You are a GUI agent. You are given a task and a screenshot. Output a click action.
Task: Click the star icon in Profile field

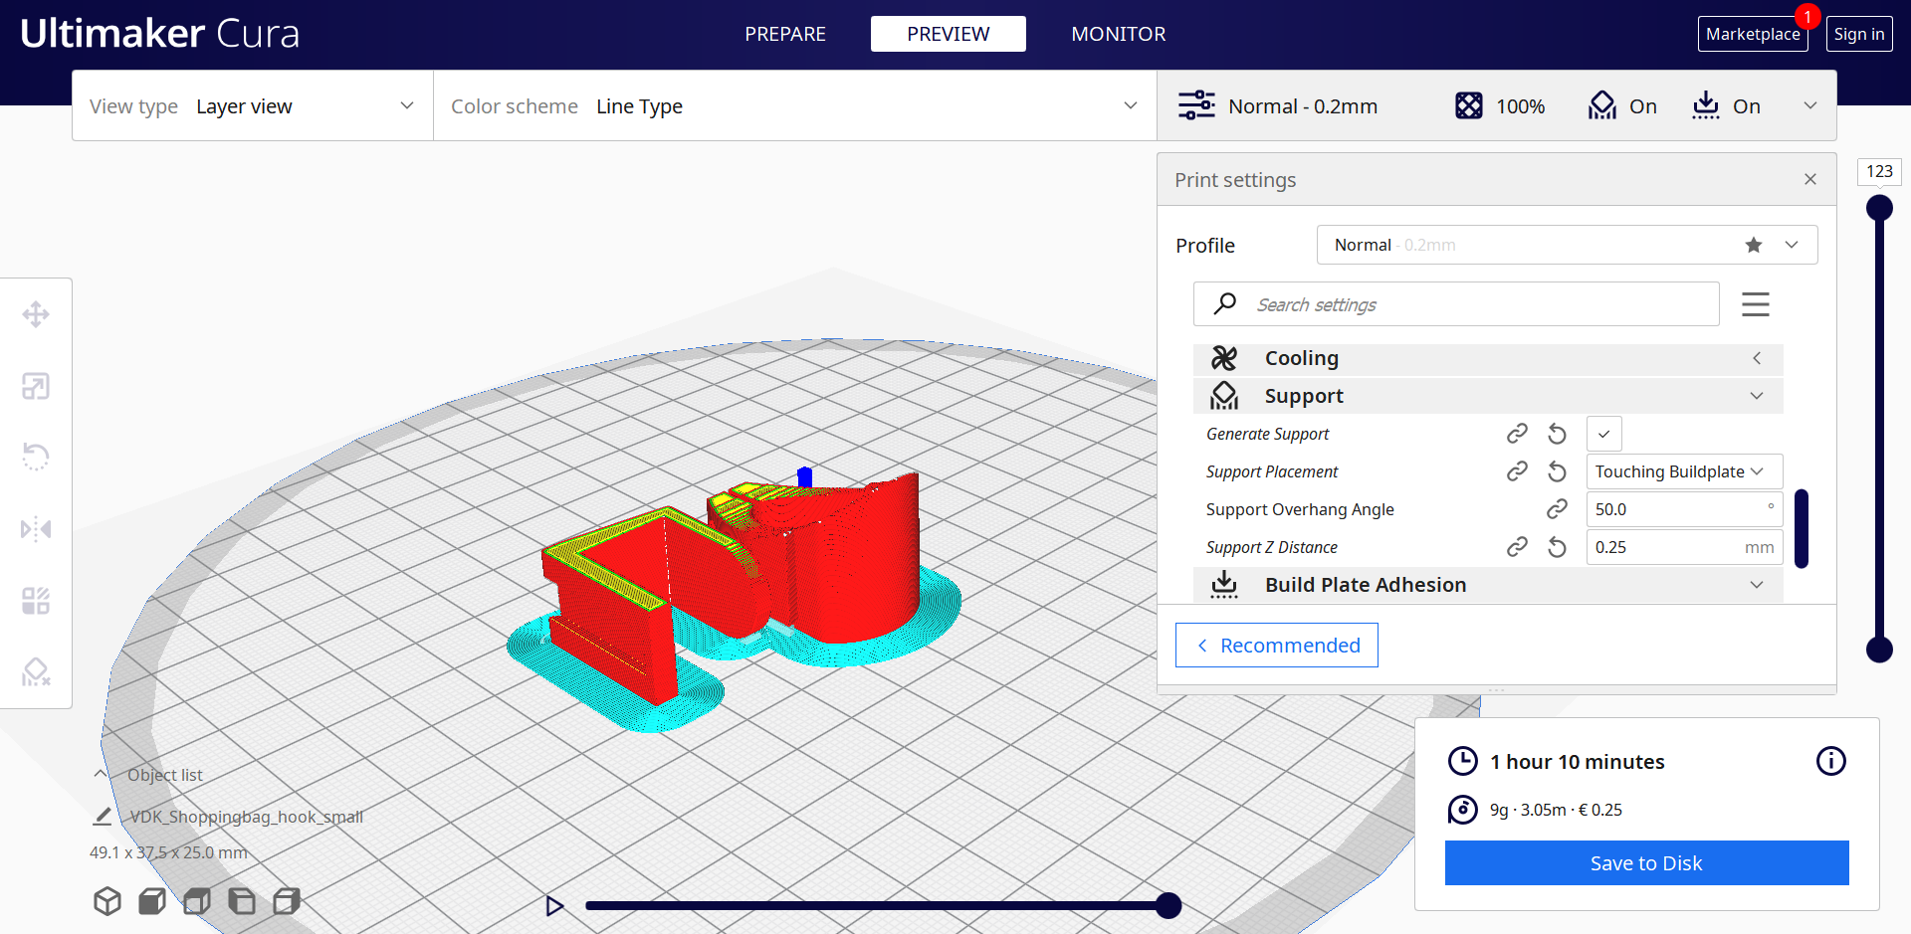[x=1754, y=245]
